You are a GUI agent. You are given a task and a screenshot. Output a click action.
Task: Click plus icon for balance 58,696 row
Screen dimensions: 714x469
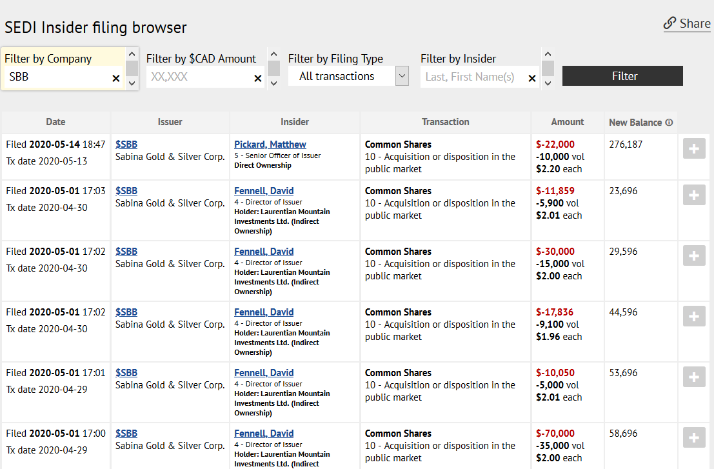(694, 438)
